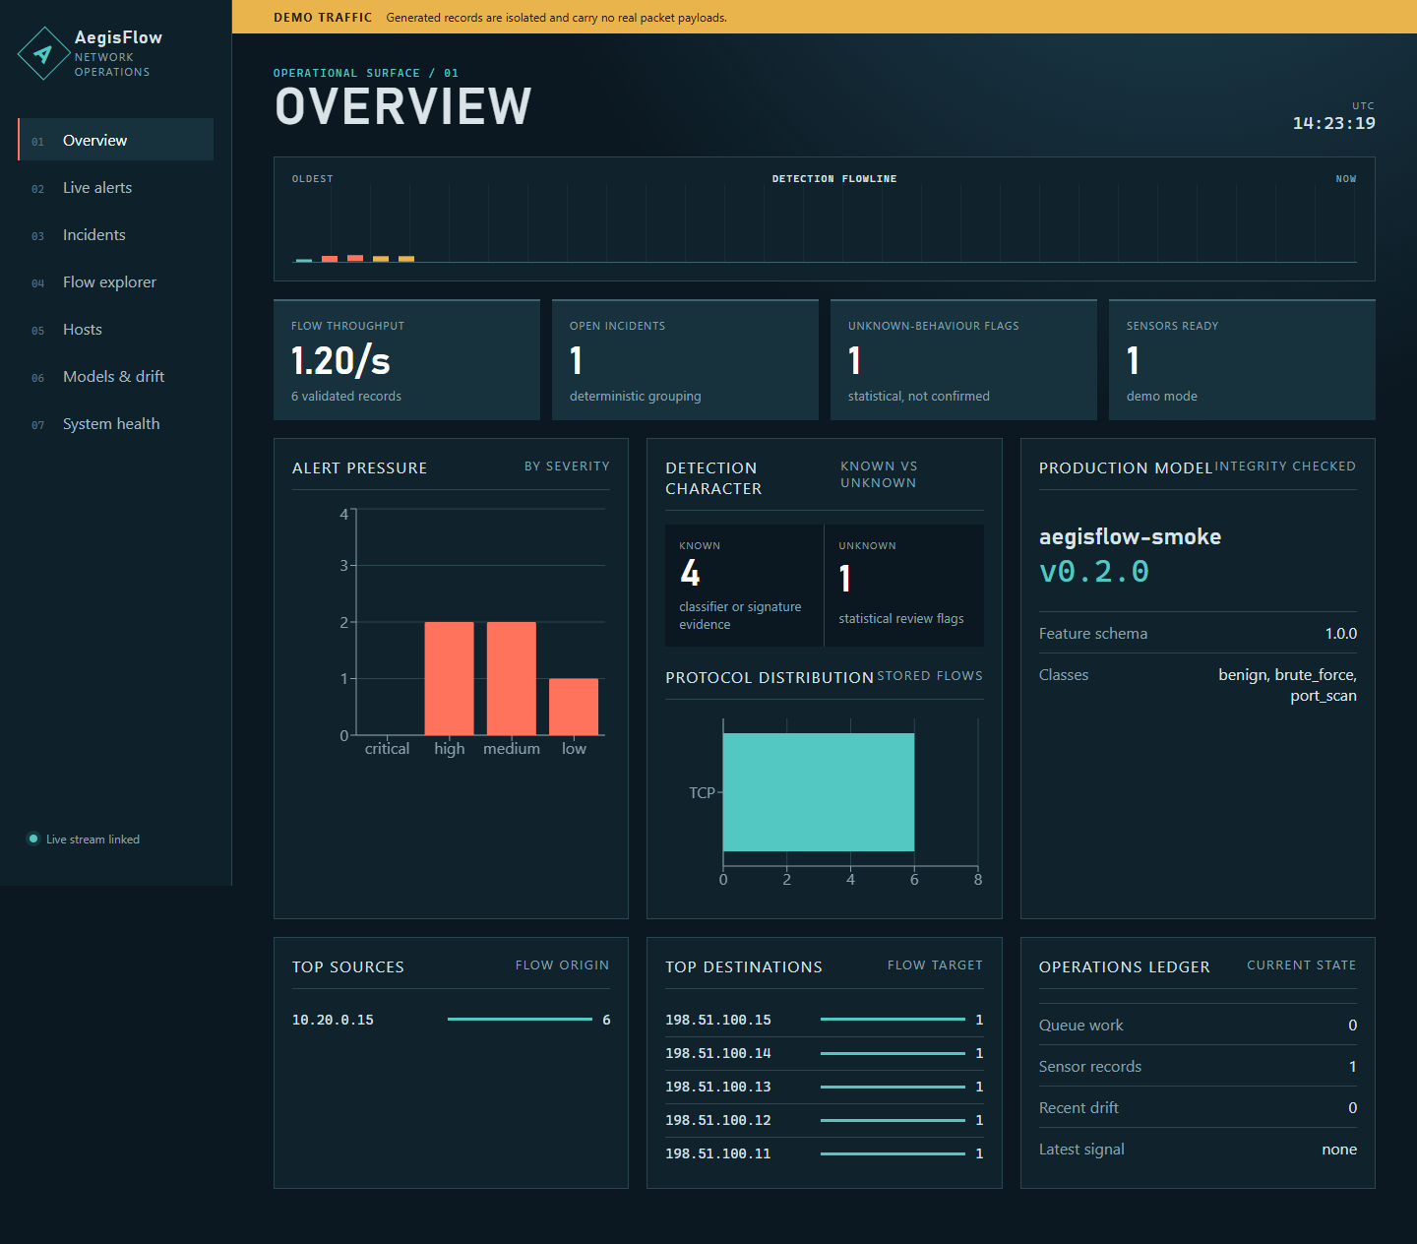Click the Top Destinations panel title
The height and width of the screenshot is (1244, 1417).
(744, 967)
